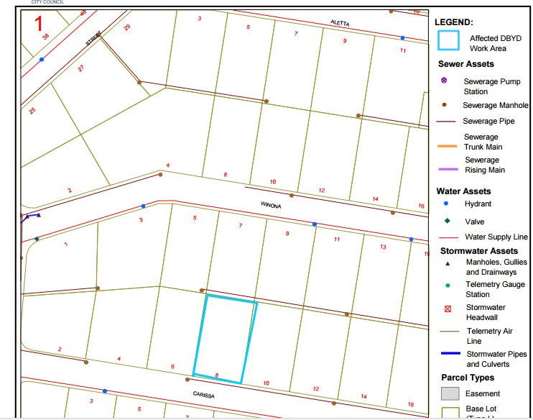Click the Easement label in legend

pos(483,394)
